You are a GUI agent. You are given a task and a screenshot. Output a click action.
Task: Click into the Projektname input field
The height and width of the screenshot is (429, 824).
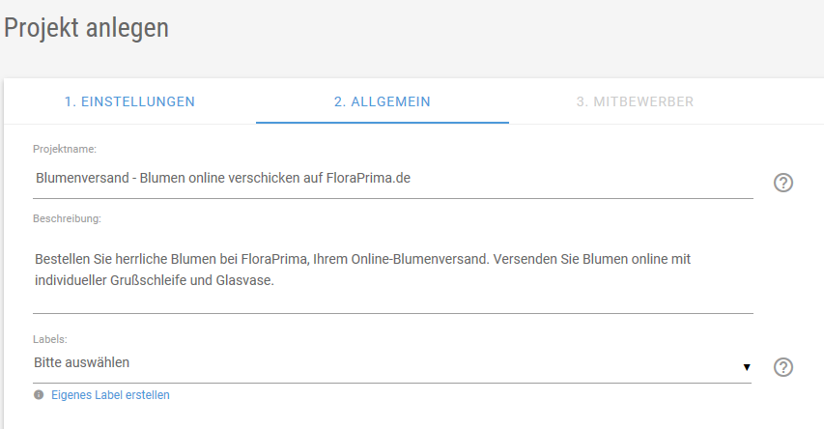tap(392, 179)
